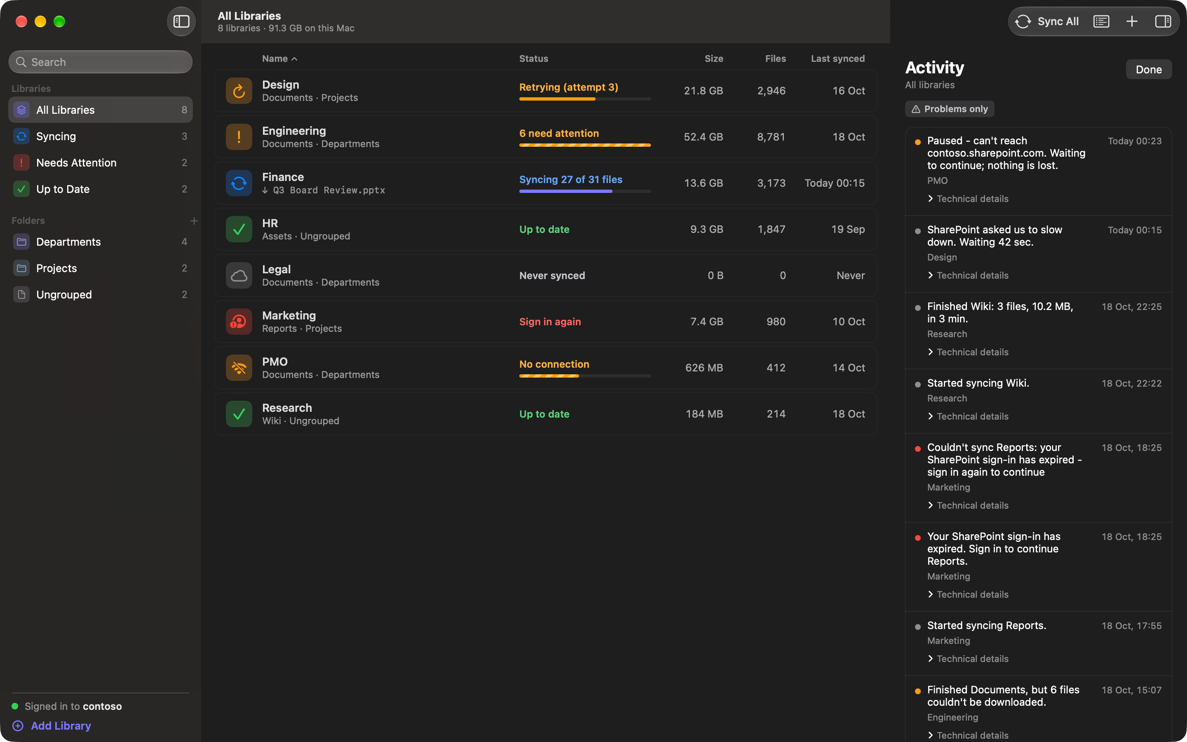Click the Sync All circular arrows icon
This screenshot has width=1187, height=742.
[x=1023, y=21]
